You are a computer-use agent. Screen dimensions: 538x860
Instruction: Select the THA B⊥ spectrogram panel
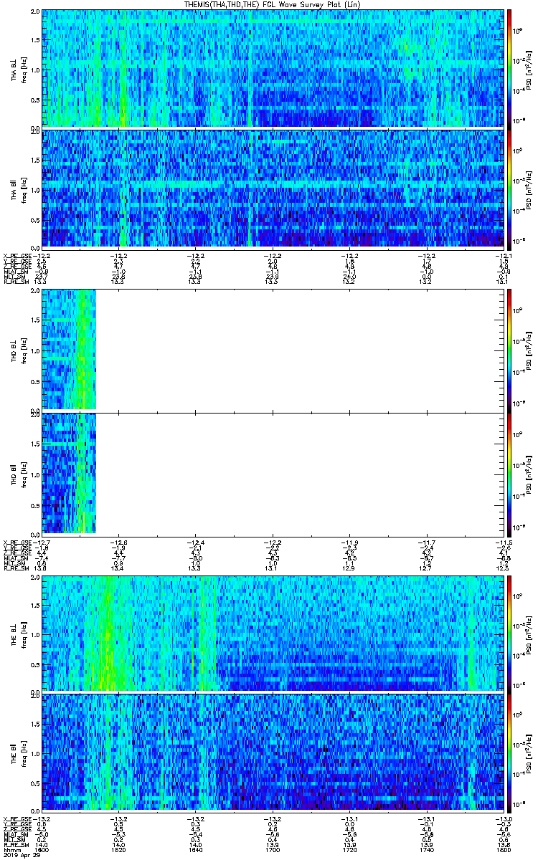point(272,69)
